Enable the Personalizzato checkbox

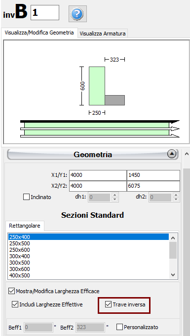tap(120, 327)
